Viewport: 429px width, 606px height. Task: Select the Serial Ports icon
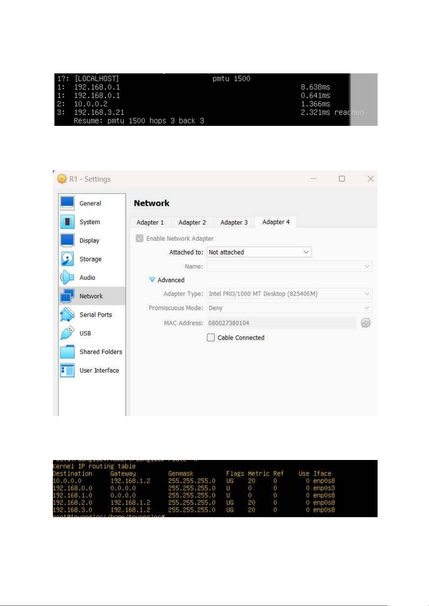coord(67,315)
